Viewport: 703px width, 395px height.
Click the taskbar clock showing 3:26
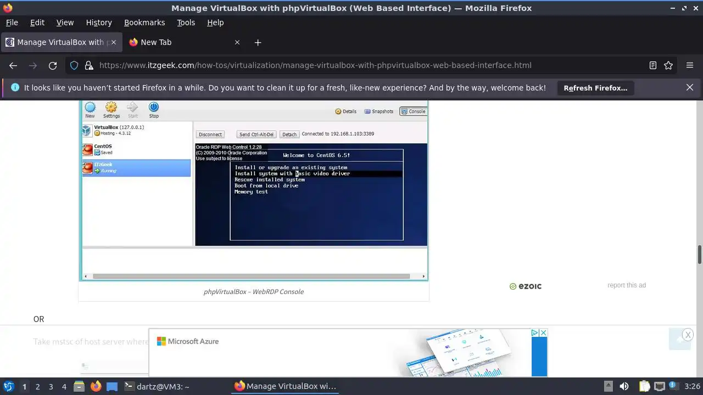(692, 387)
